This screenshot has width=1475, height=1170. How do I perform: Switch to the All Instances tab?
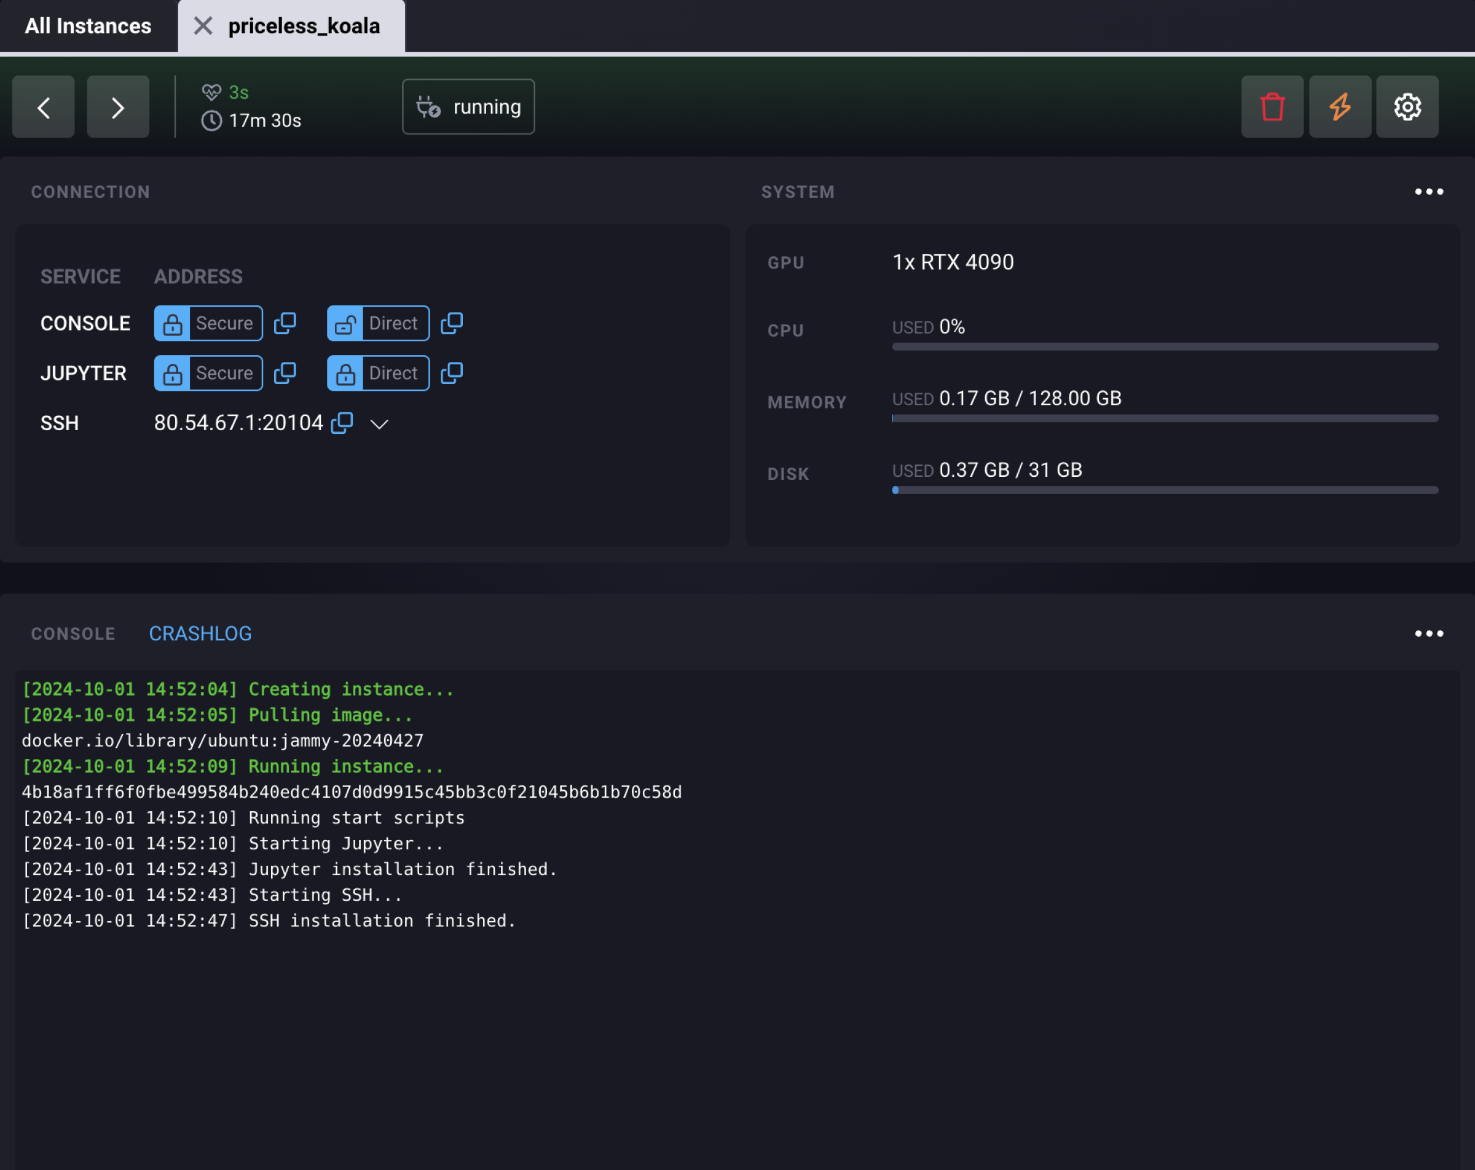pos(87,26)
